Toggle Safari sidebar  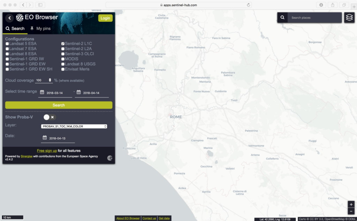[x=40, y=5]
